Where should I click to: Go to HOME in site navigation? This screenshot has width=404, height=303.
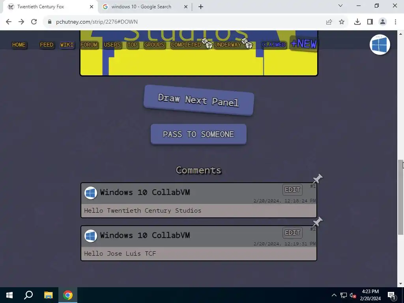[19, 45]
